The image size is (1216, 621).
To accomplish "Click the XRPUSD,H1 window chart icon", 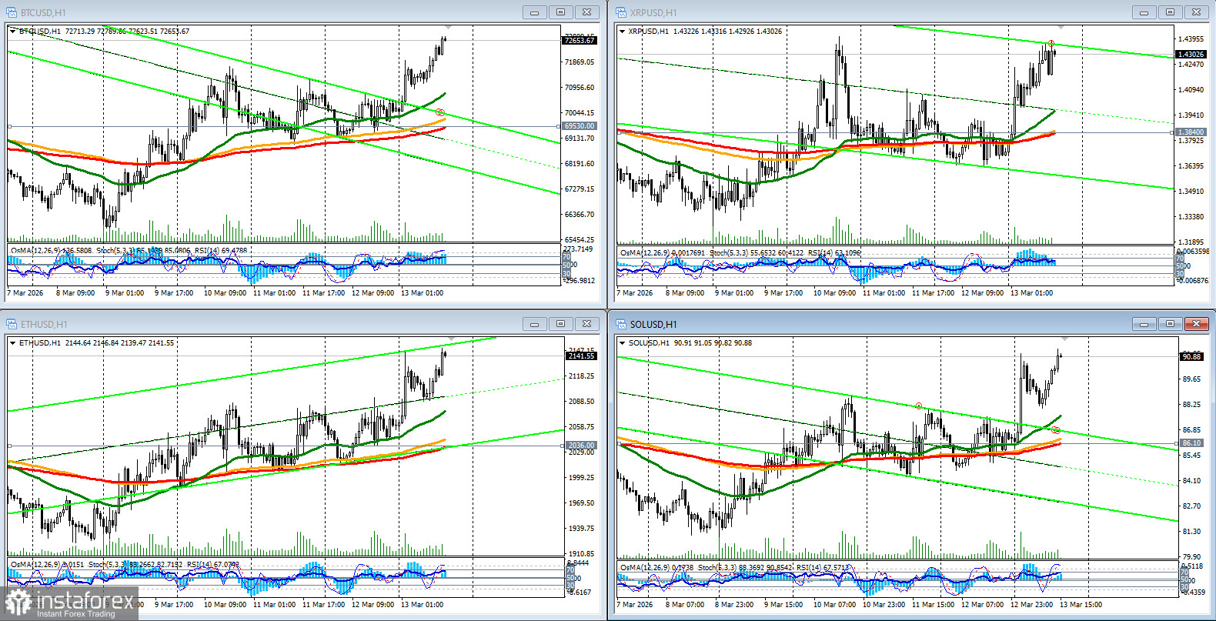I will 621,12.
